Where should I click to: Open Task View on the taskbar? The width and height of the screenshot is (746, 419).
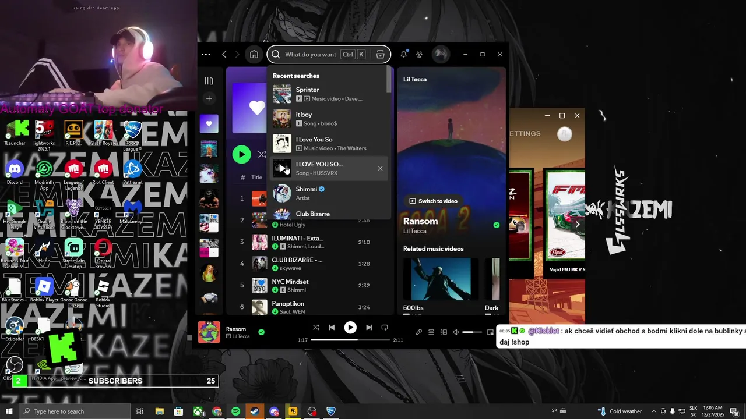point(140,411)
